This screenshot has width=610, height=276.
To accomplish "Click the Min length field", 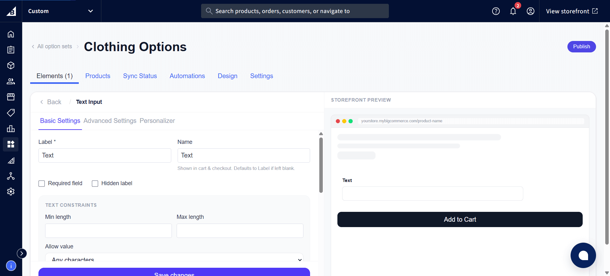I will click(x=108, y=231).
